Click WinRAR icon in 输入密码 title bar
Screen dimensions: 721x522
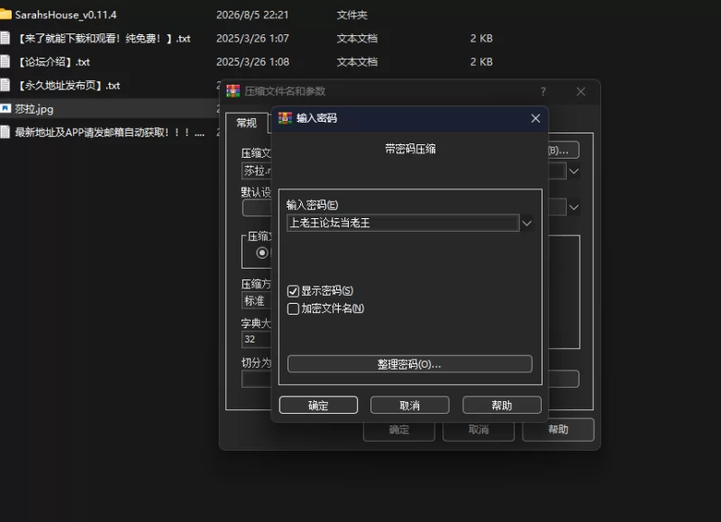tap(285, 118)
